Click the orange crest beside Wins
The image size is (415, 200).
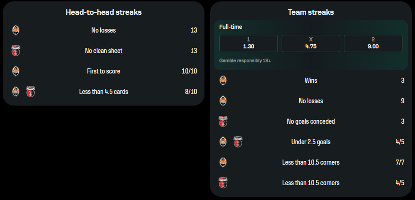(223, 80)
